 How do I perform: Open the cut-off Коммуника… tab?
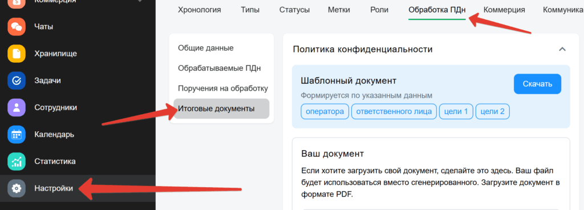click(x=563, y=10)
